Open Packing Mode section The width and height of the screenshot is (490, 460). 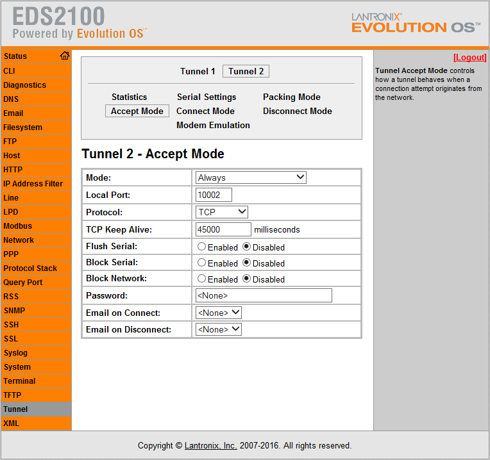pyautogui.click(x=292, y=97)
